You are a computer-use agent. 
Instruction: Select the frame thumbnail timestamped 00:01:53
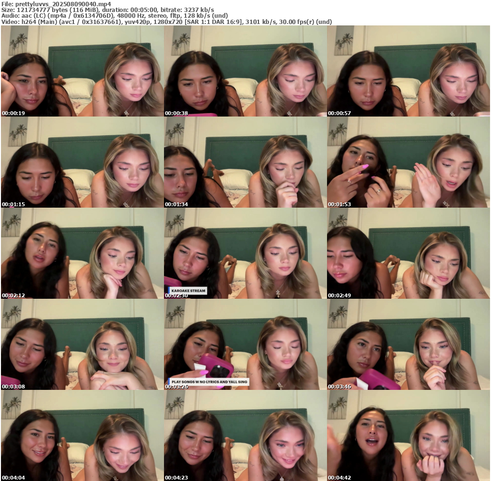(x=409, y=162)
